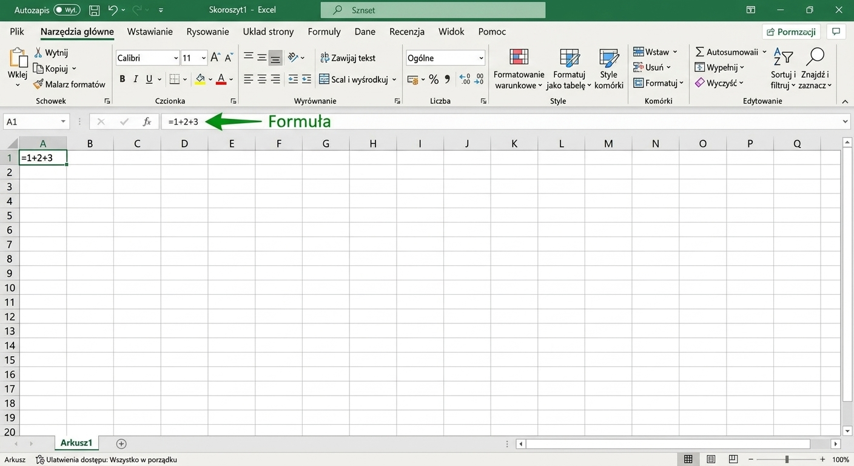
Task: Click the search box in title bar
Action: 433,10
